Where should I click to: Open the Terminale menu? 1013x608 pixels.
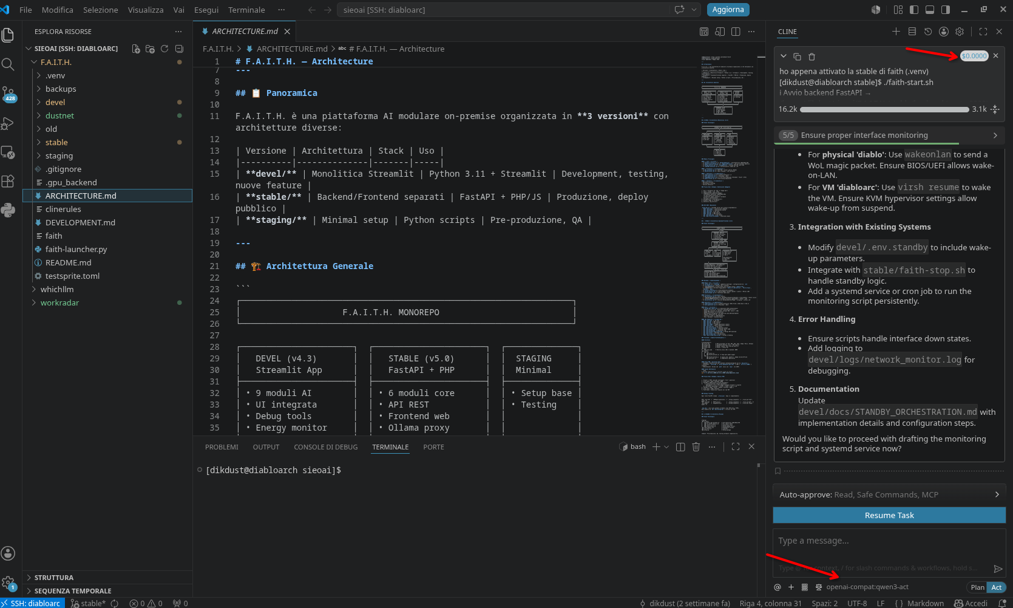246,10
